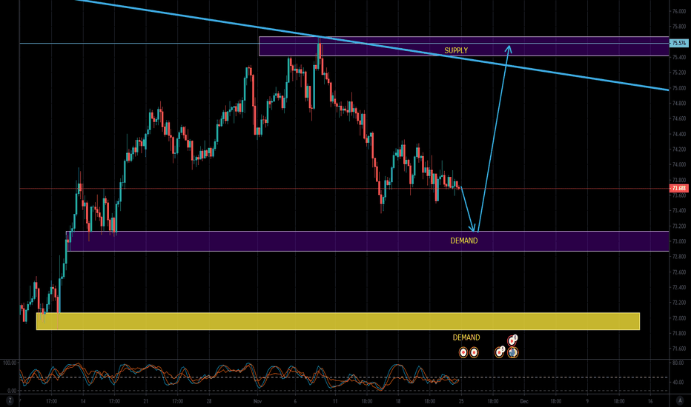Click the blue 75.576 price label

[x=678, y=44]
